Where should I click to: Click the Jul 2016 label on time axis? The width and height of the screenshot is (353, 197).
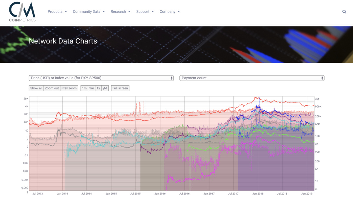tap(184, 194)
